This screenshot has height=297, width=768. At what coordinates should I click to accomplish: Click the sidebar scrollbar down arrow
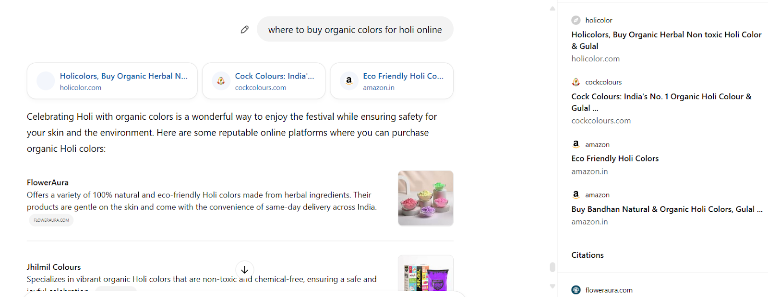[x=552, y=286]
